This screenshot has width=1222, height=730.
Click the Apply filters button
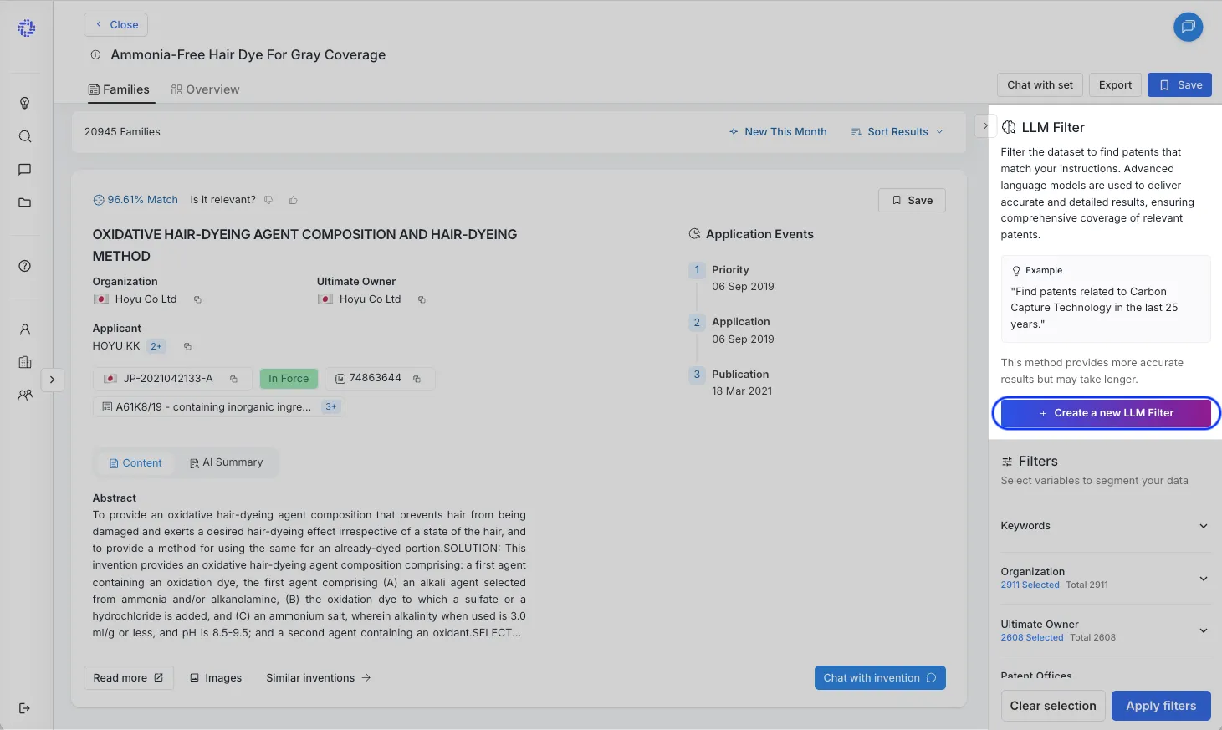[x=1161, y=706]
